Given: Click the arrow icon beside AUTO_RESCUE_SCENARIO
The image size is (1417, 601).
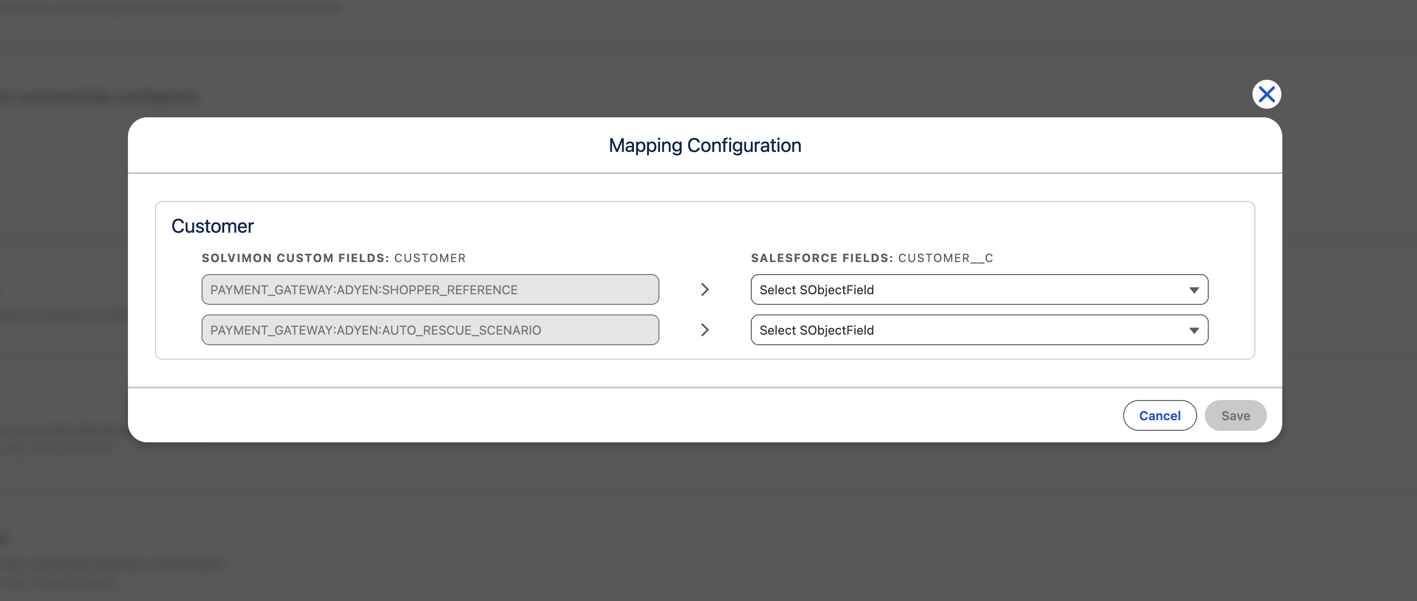Looking at the screenshot, I should click(705, 330).
